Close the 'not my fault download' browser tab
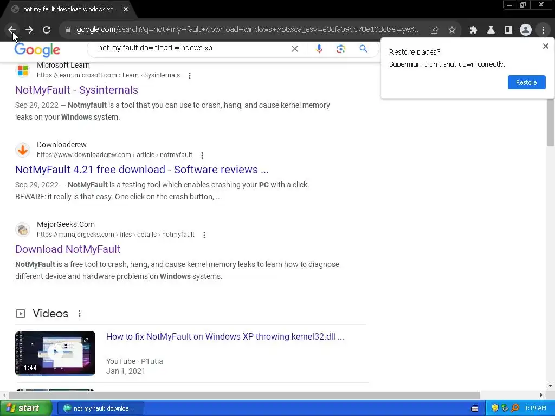The height and width of the screenshot is (416, 555). [126, 10]
